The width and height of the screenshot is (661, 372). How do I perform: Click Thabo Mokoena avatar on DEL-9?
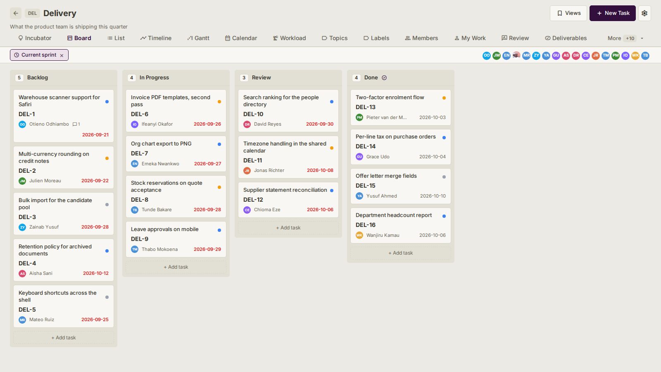click(135, 250)
